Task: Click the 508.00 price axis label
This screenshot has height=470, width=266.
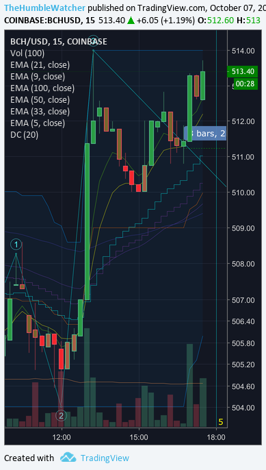Action: click(243, 264)
